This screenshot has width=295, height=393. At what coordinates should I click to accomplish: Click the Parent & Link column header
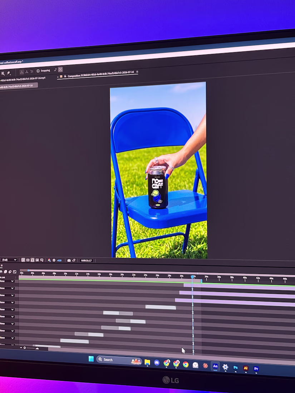click(x=3, y=277)
